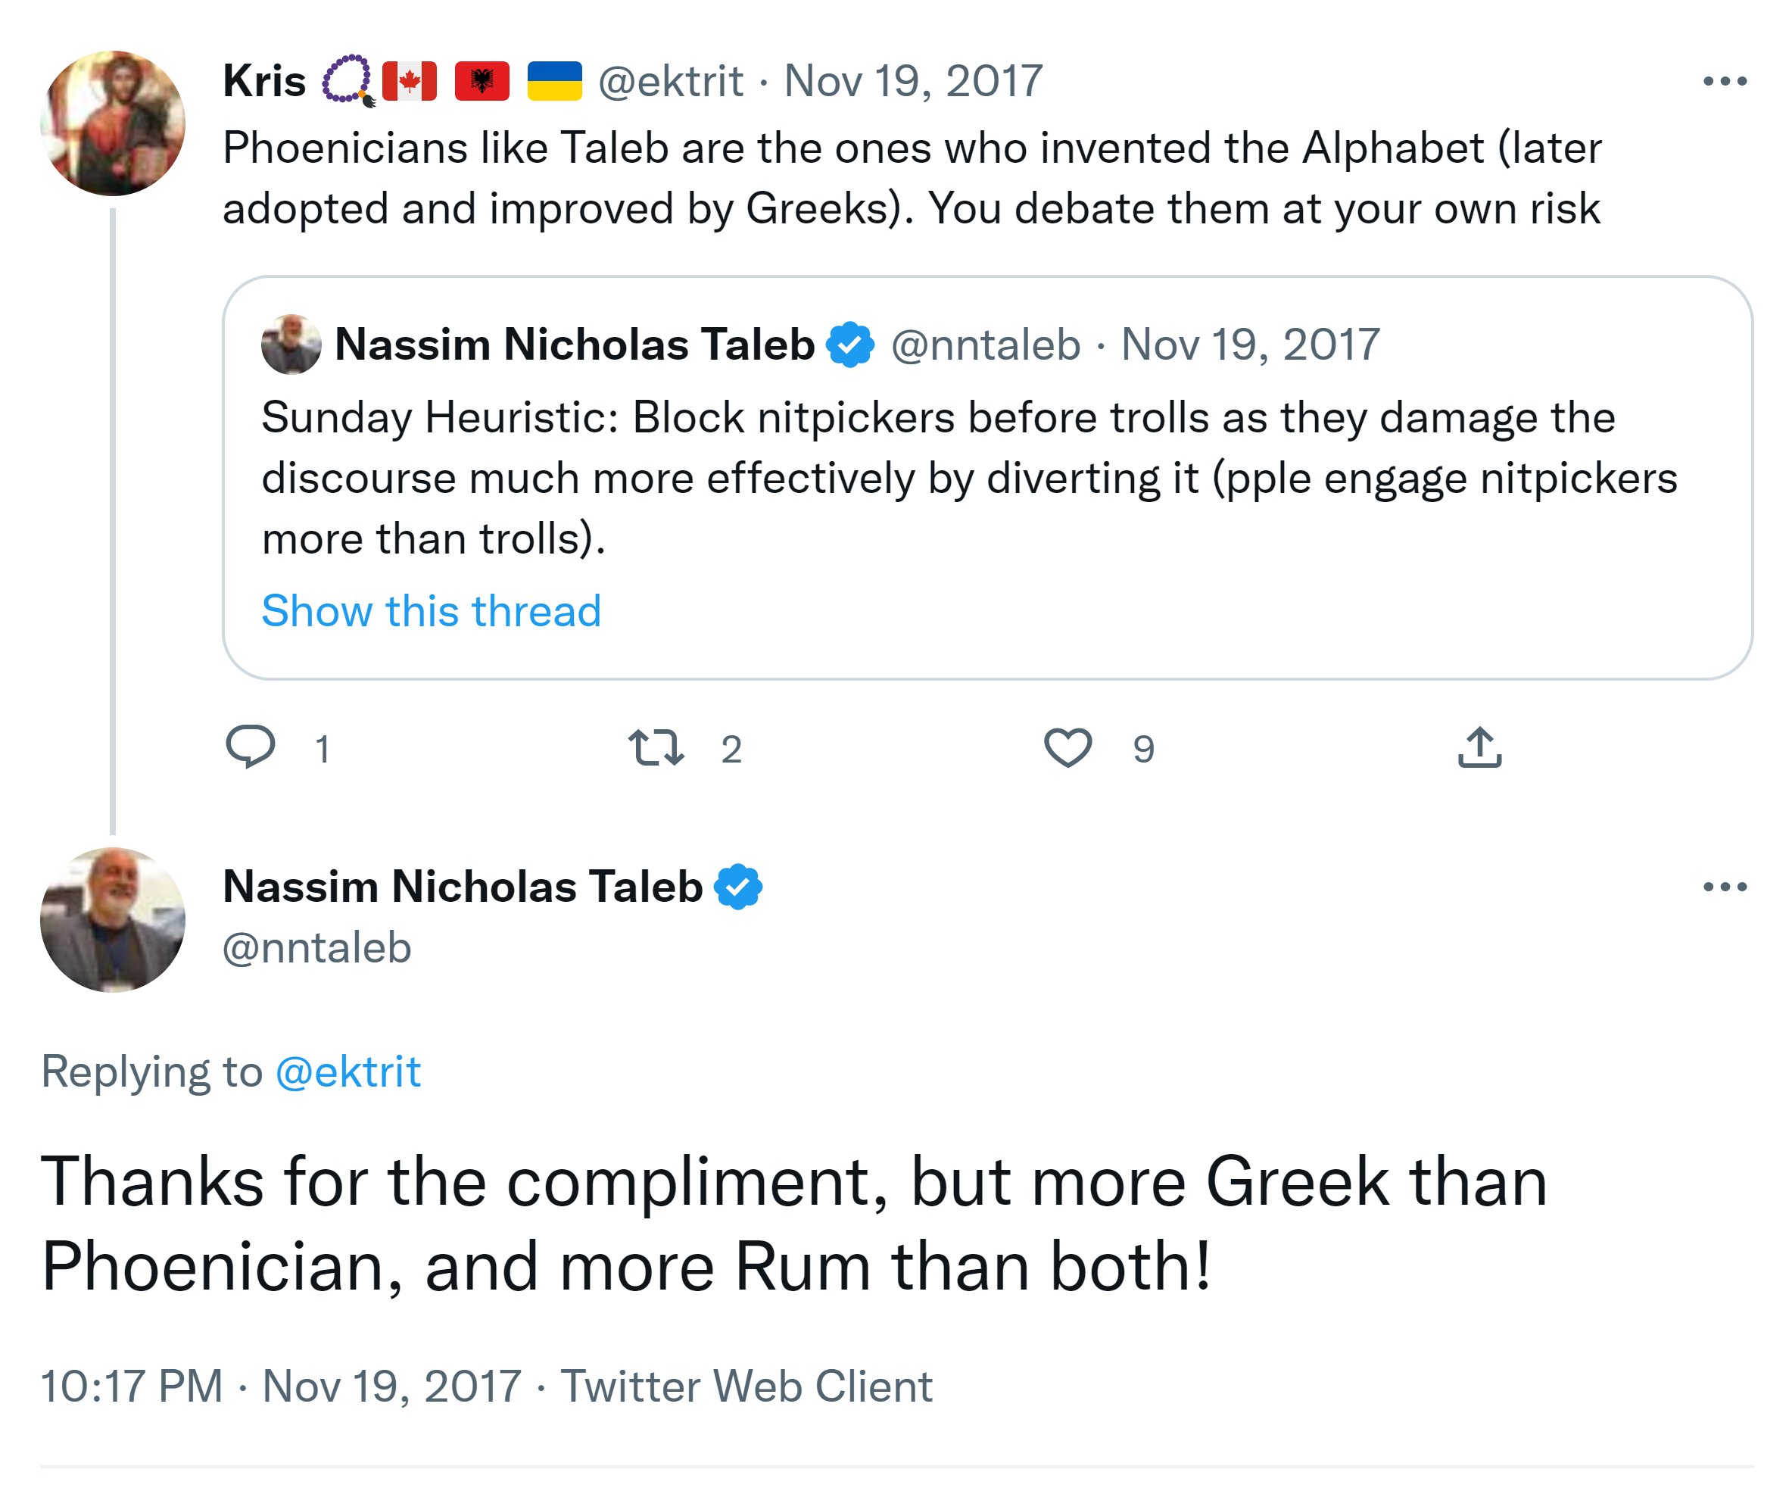Click the verified badge in the quoted tweet
The width and height of the screenshot is (1789, 1491).
point(850,345)
